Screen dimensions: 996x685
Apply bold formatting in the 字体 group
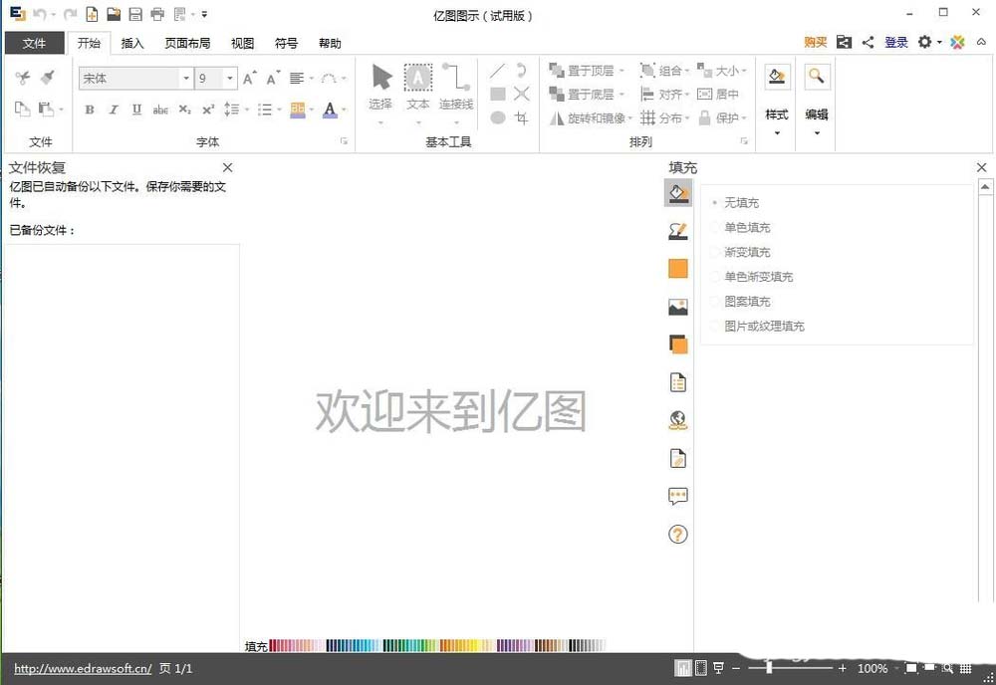[x=89, y=110]
